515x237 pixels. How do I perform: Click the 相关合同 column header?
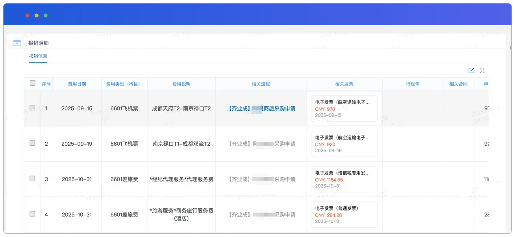coord(459,84)
